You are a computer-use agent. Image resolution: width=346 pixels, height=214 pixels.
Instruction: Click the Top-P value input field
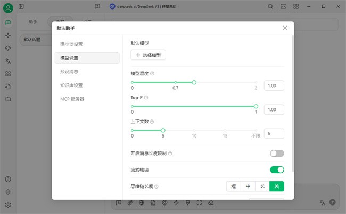click(274, 109)
